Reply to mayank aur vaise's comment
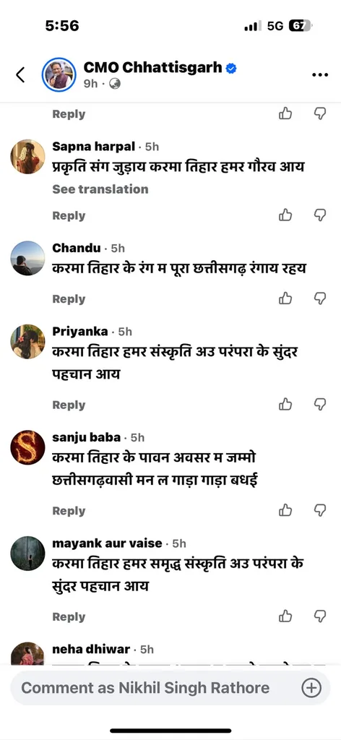 click(x=69, y=617)
